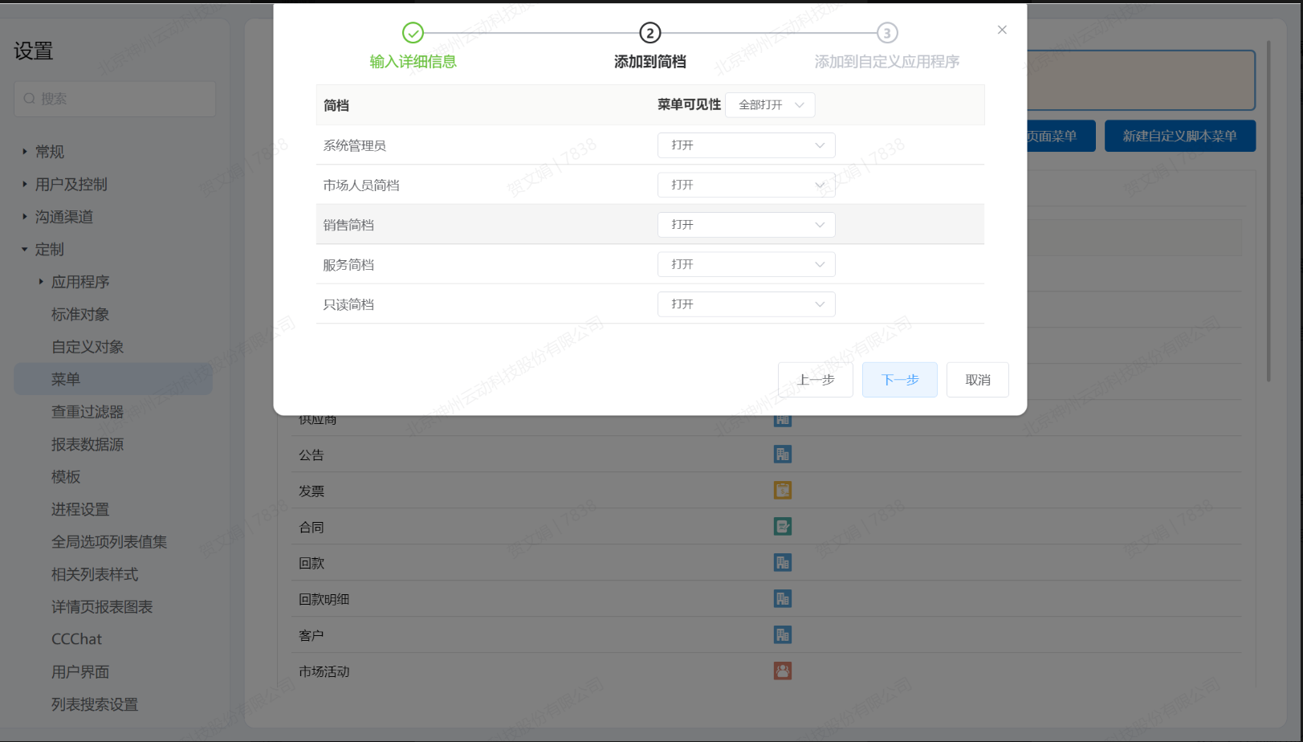The width and height of the screenshot is (1303, 742).
Task: Click the icon in the 公告 row
Action: (x=782, y=455)
